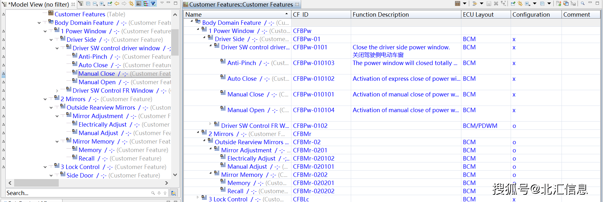Click the yellow back arrow in Model View
Viewport: 603px width, 202px height.
117,4
